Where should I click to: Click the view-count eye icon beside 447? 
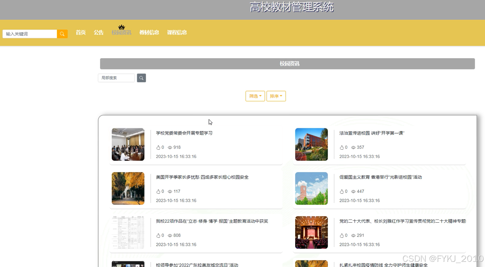[x=353, y=192]
